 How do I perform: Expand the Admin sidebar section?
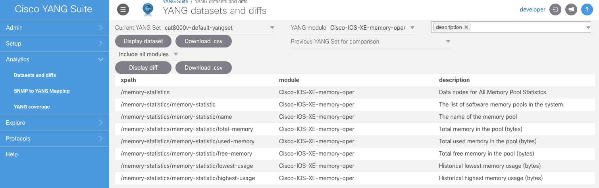click(54, 28)
